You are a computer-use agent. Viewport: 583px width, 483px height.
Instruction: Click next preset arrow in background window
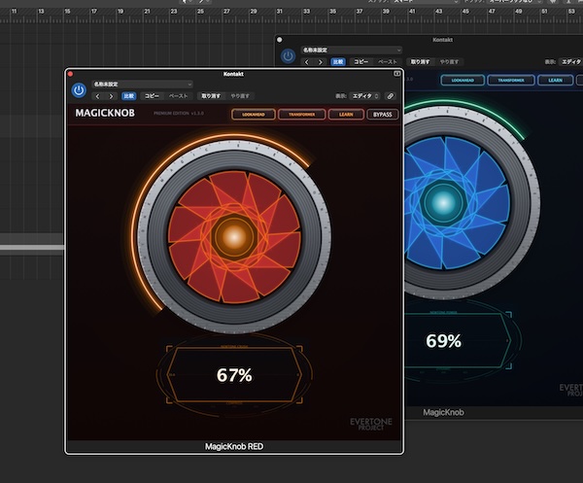click(320, 62)
